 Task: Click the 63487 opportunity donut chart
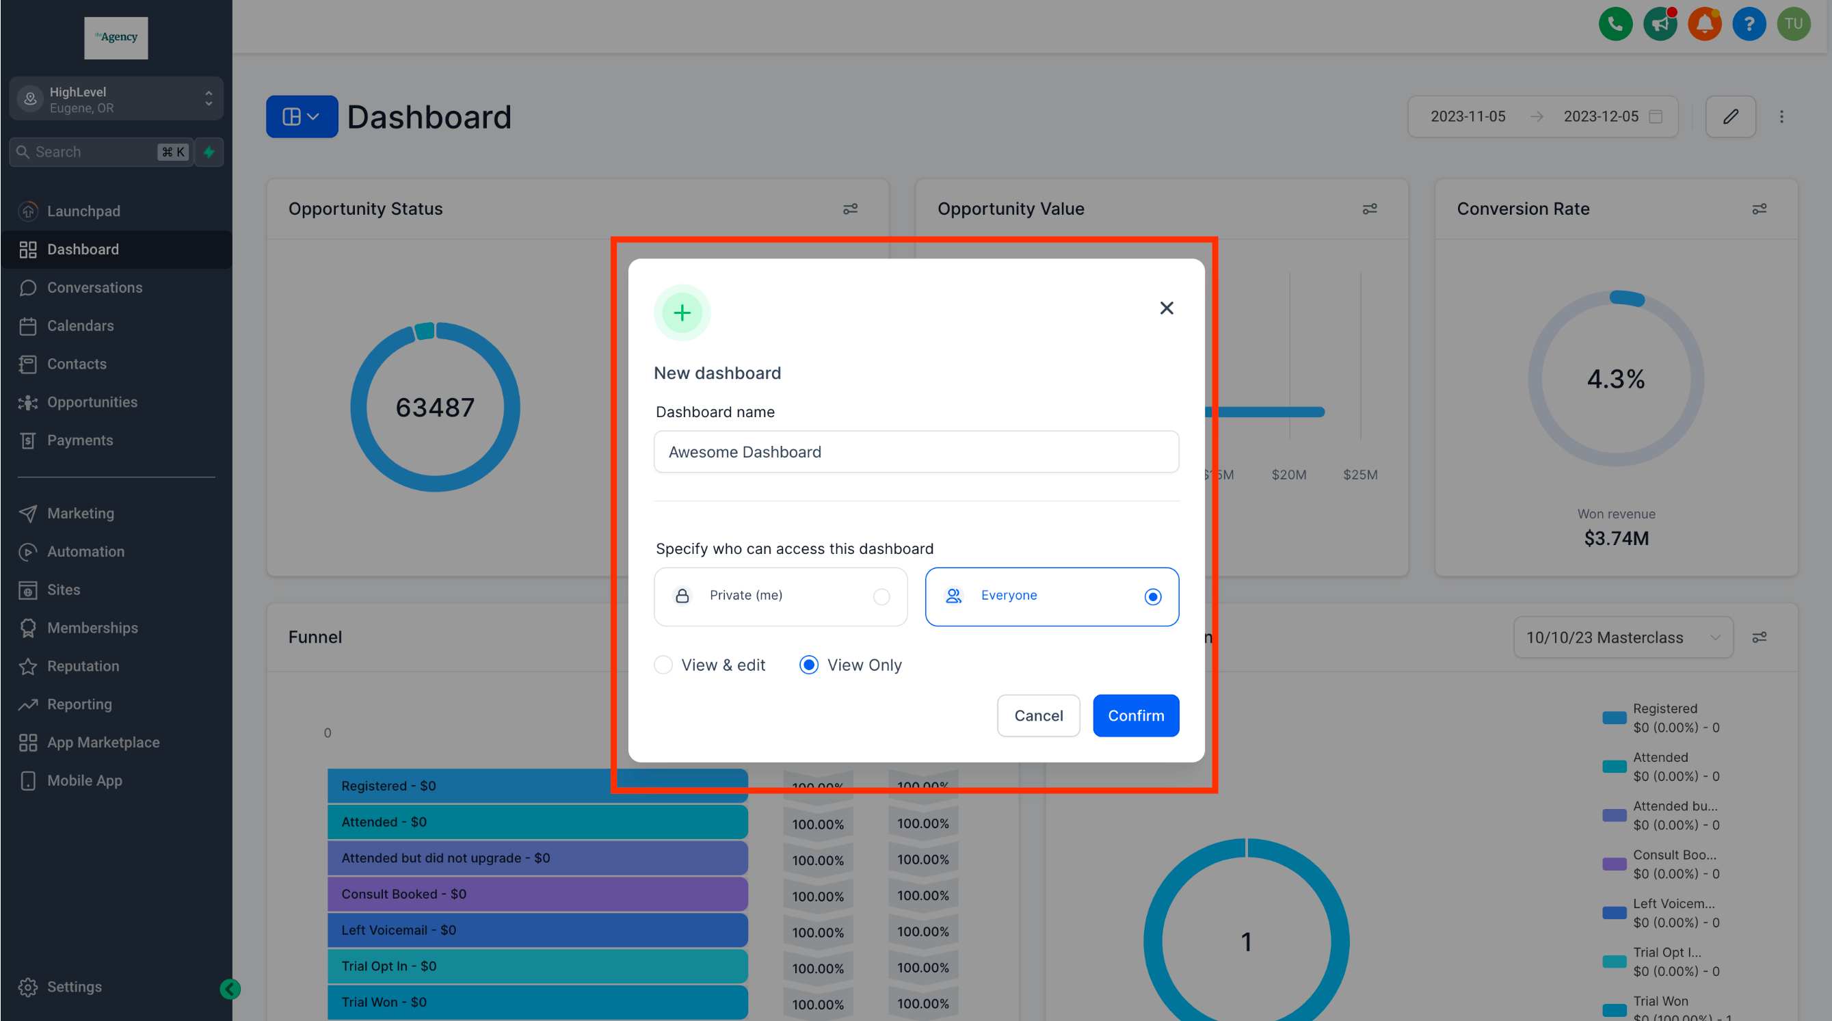coord(434,408)
